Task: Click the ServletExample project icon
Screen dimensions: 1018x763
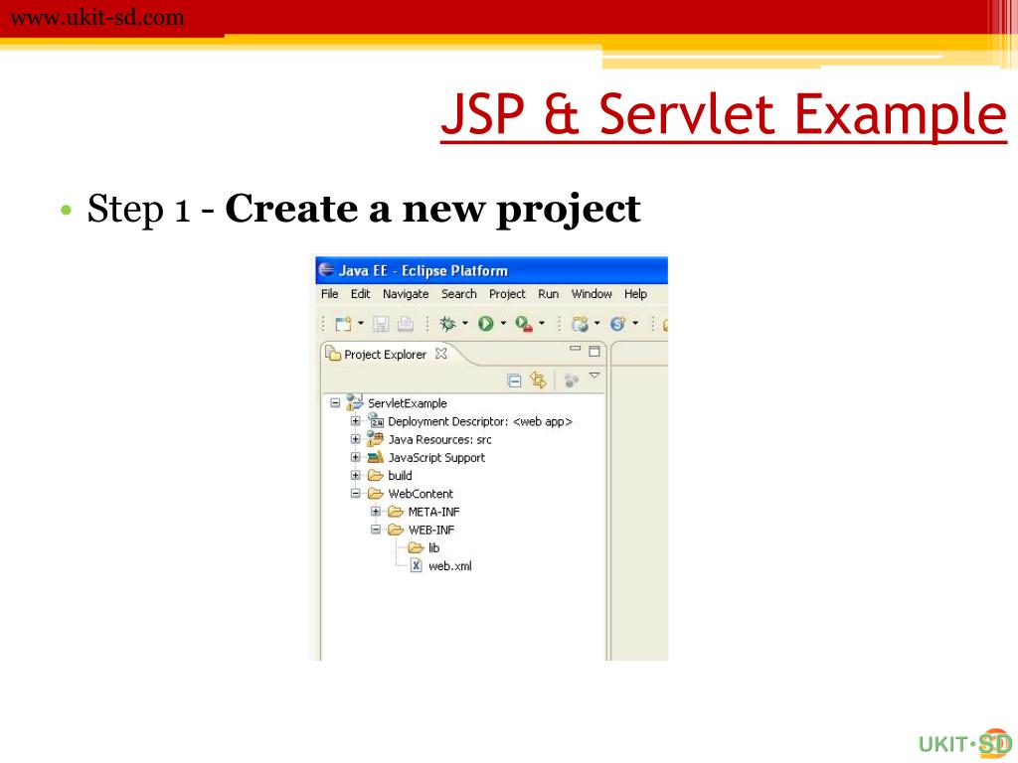Action: 355,401
